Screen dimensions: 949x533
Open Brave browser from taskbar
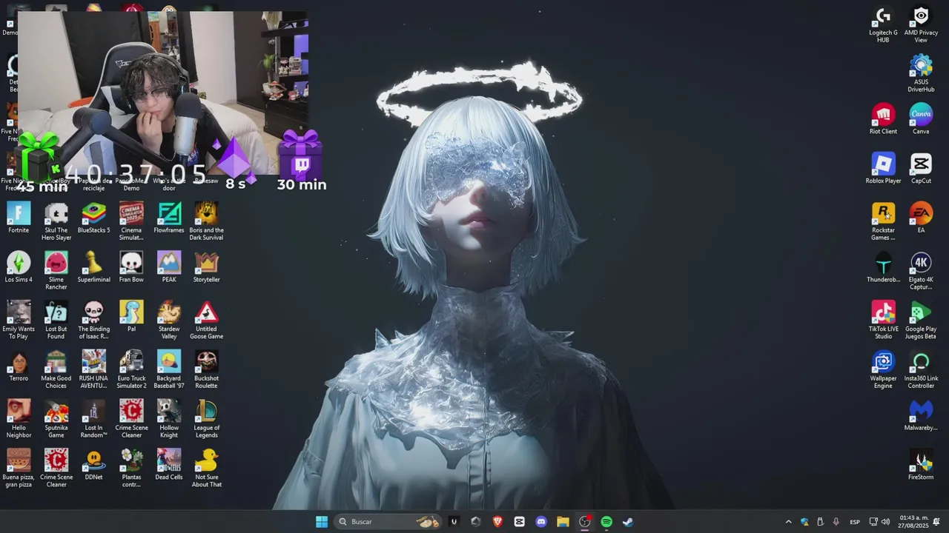click(x=497, y=522)
